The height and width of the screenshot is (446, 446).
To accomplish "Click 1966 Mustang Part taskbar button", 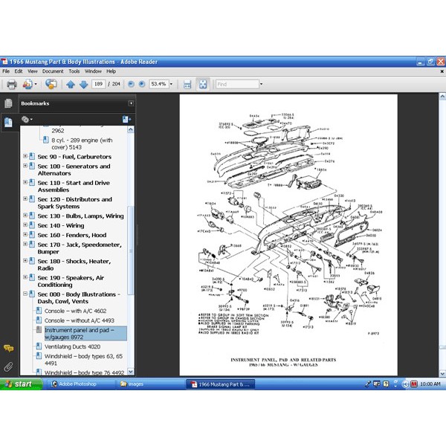I will coord(221,384).
